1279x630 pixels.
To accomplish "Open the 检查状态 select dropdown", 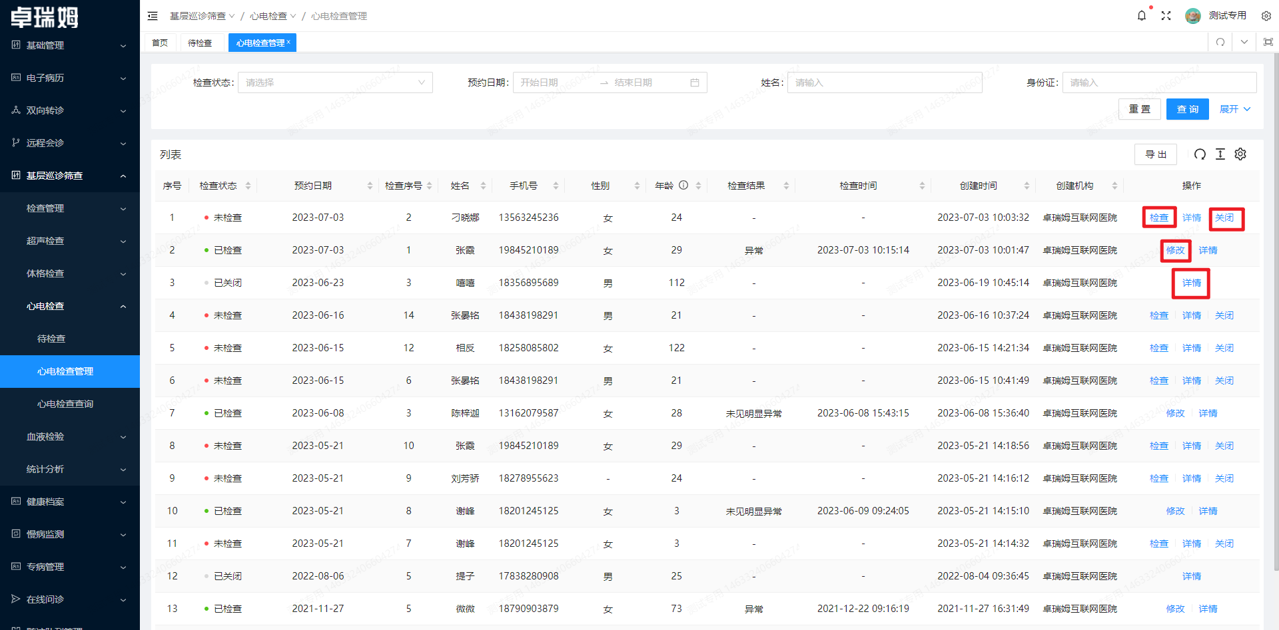I will (x=335, y=82).
